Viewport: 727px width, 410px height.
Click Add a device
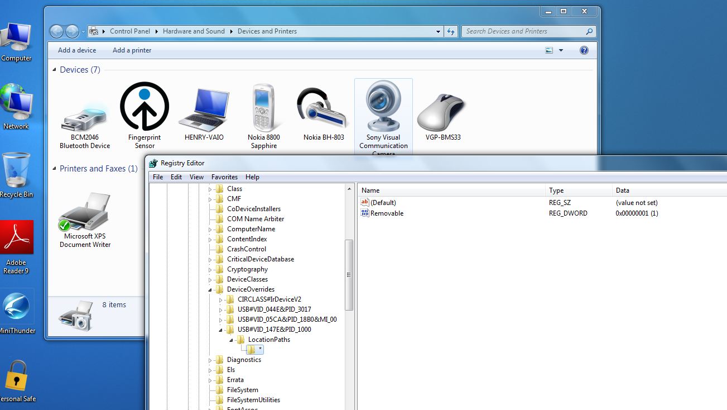pyautogui.click(x=77, y=50)
